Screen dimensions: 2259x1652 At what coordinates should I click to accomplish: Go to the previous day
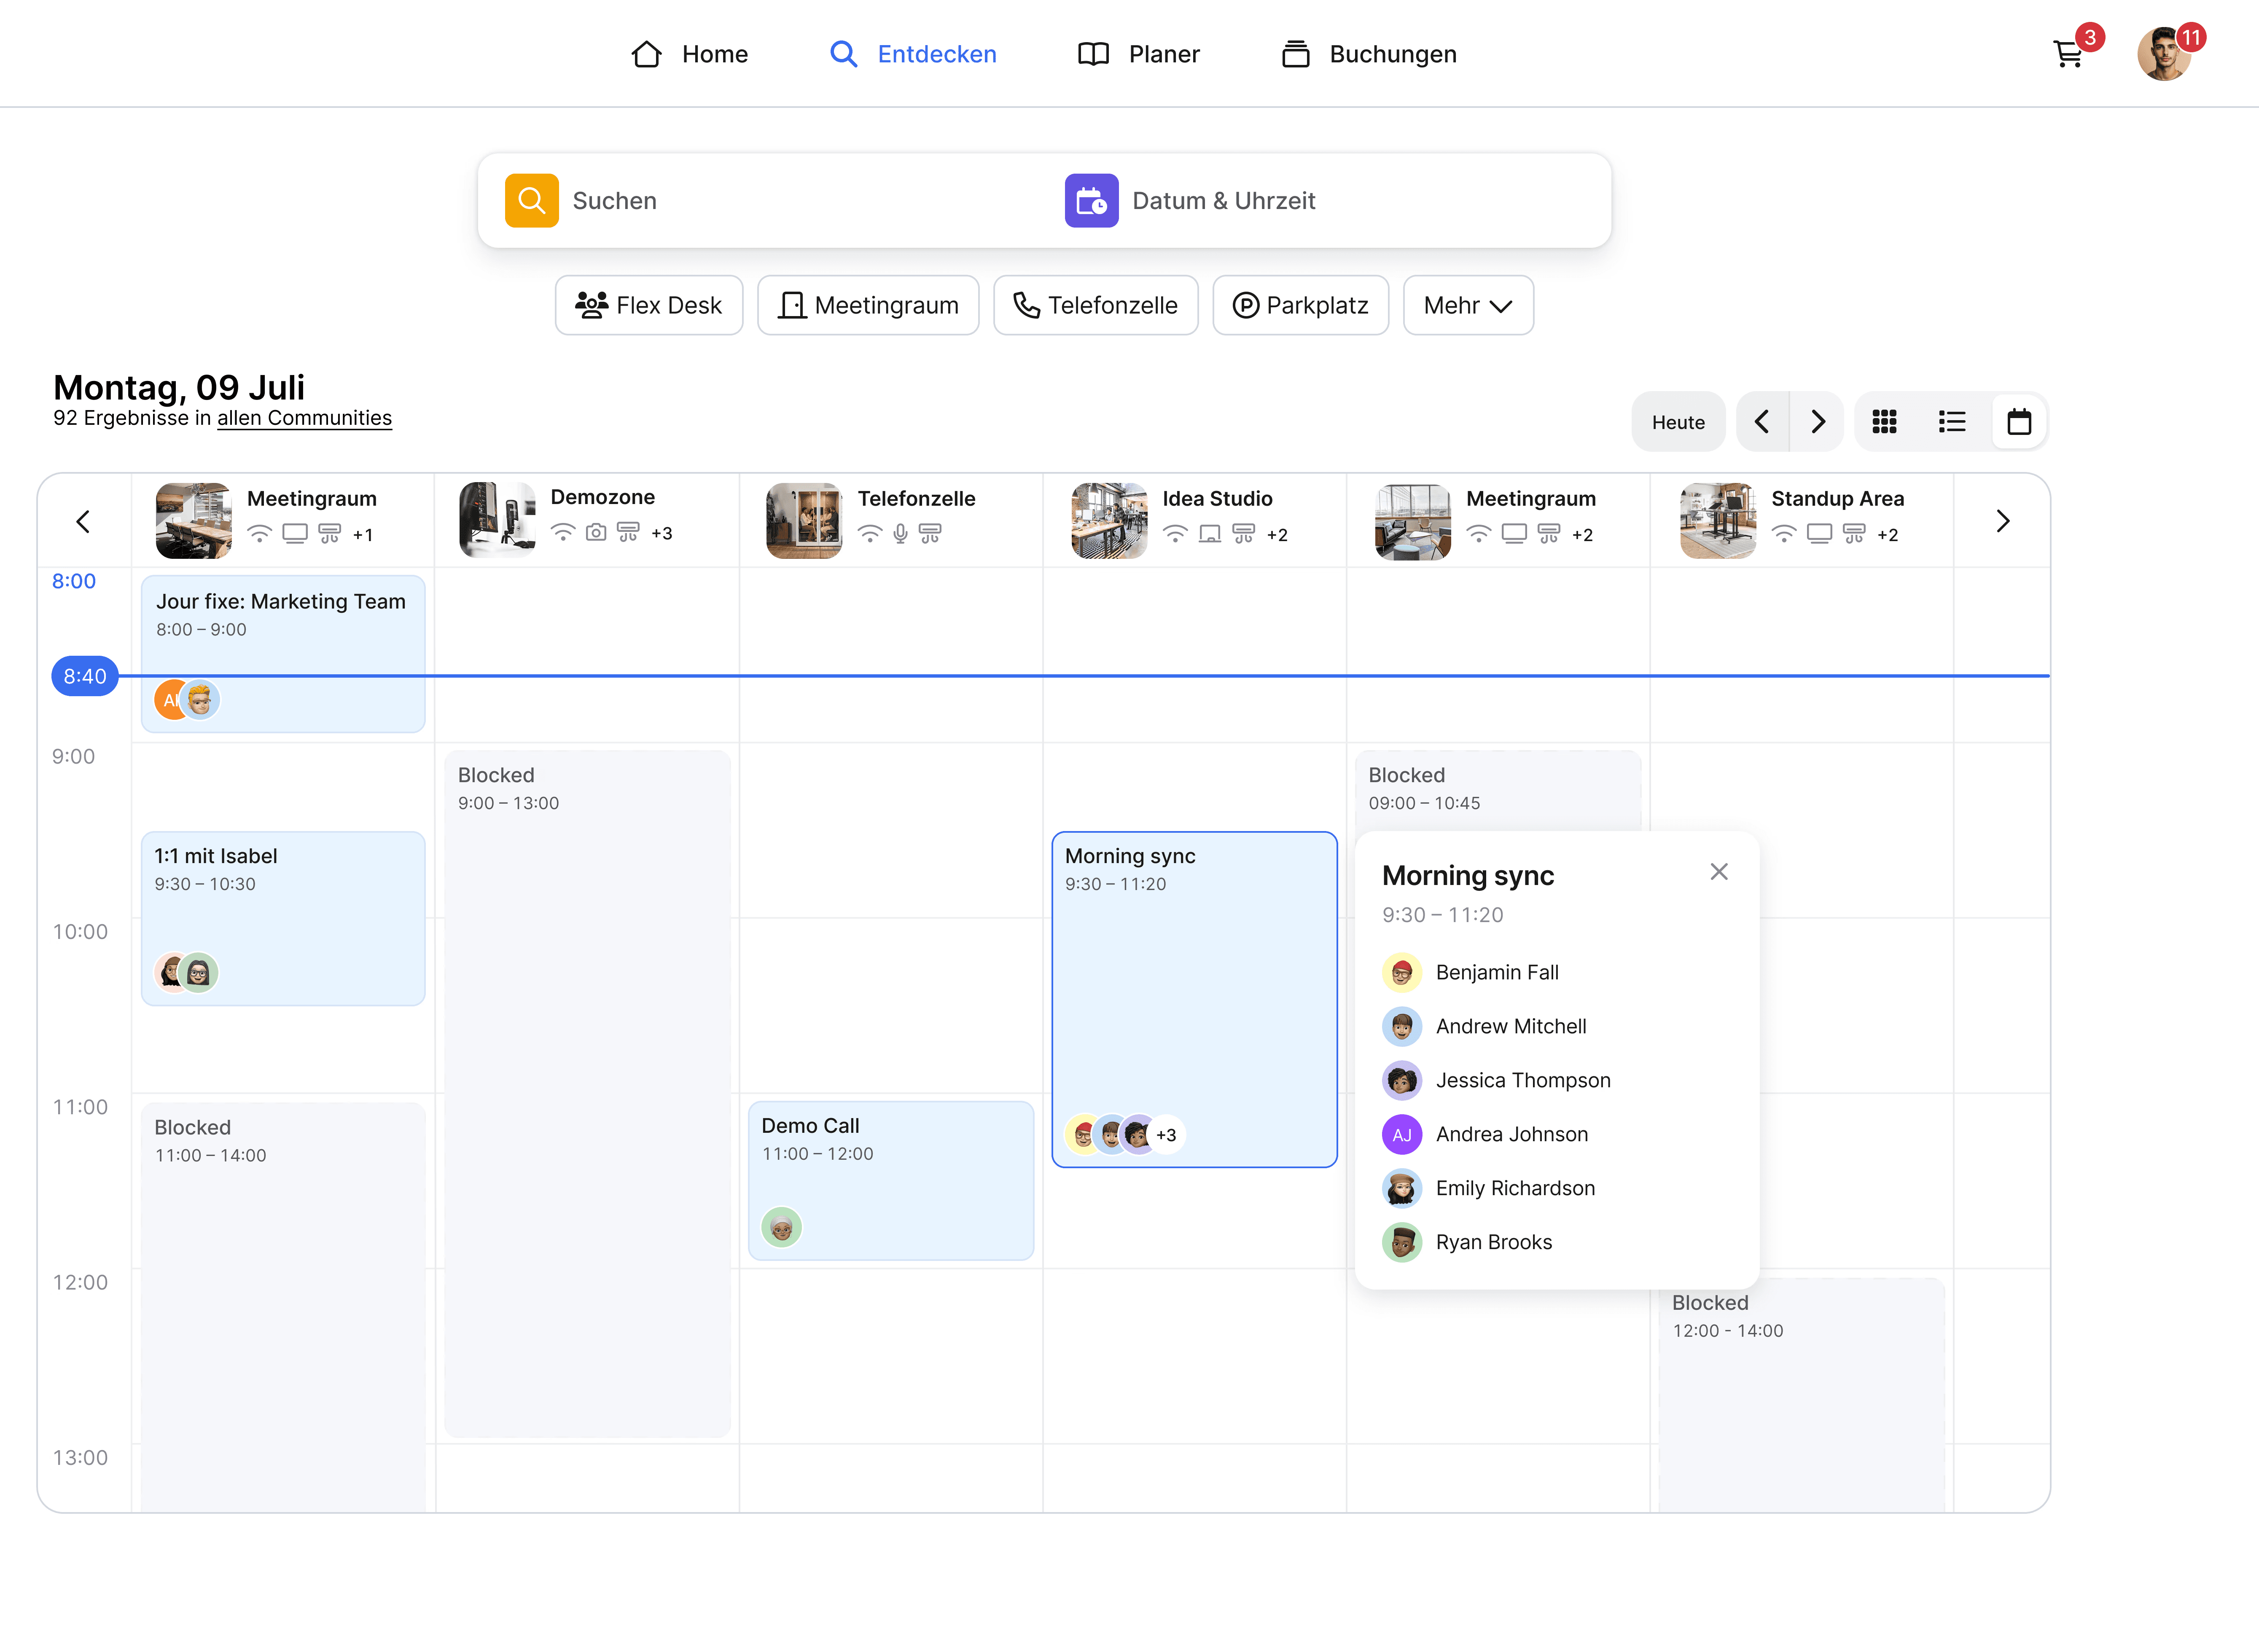1762,422
